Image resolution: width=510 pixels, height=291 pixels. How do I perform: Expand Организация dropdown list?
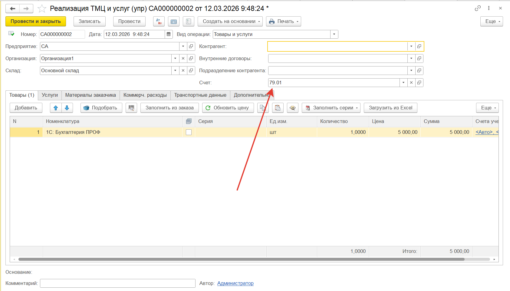[175, 58]
